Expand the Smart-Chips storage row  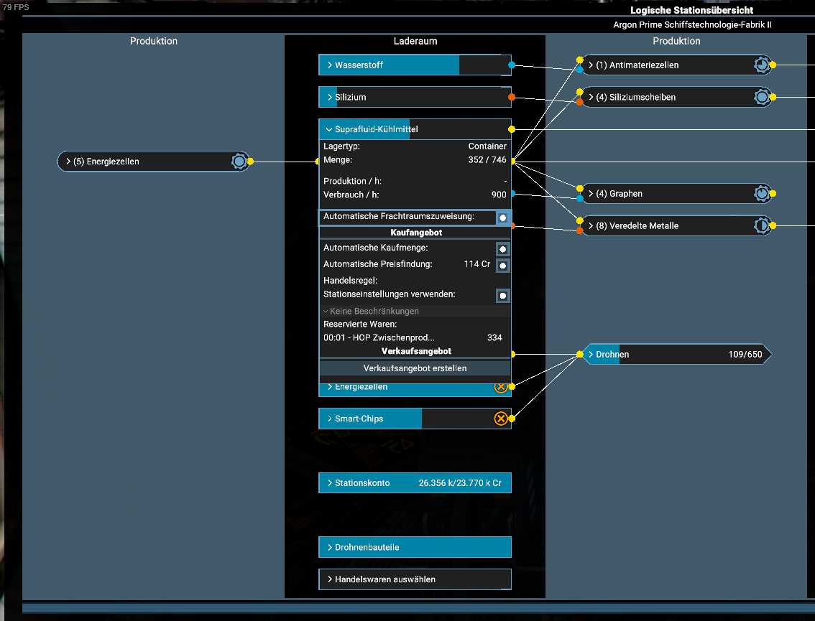415,419
